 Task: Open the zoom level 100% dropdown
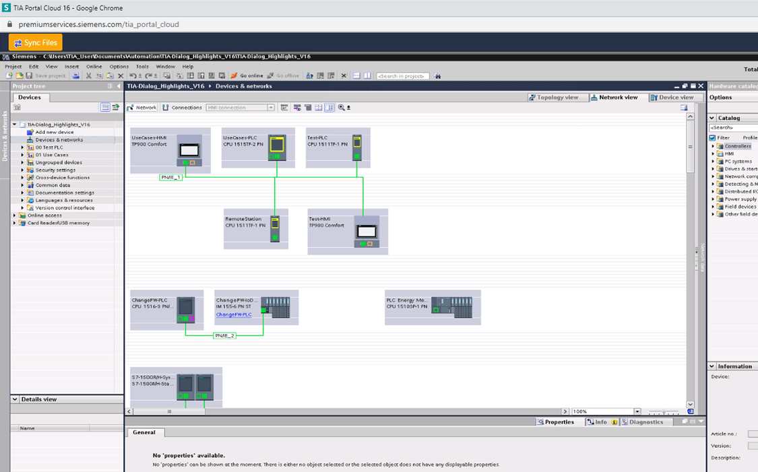click(x=637, y=411)
